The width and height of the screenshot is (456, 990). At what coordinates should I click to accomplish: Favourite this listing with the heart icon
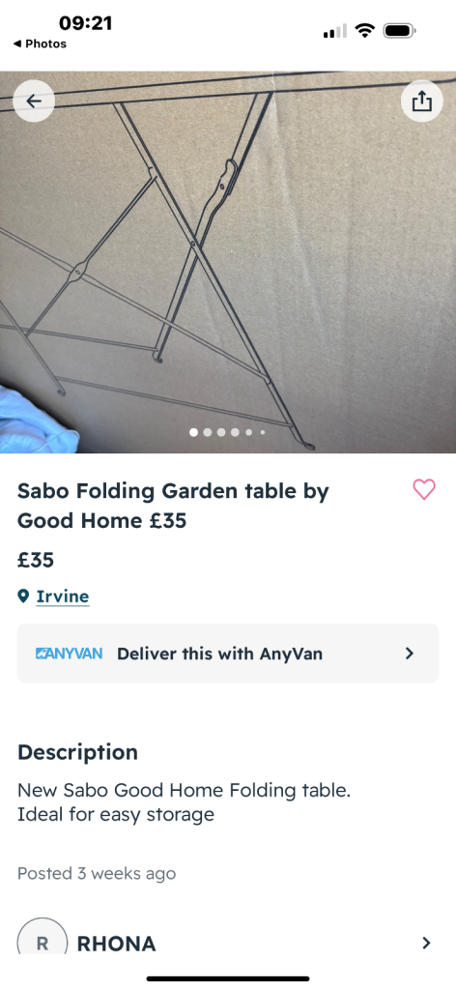point(424,489)
